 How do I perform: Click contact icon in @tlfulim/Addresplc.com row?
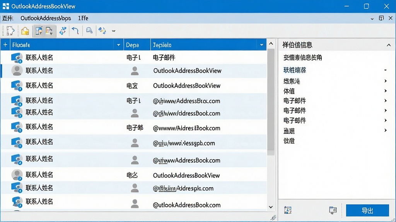(17, 188)
